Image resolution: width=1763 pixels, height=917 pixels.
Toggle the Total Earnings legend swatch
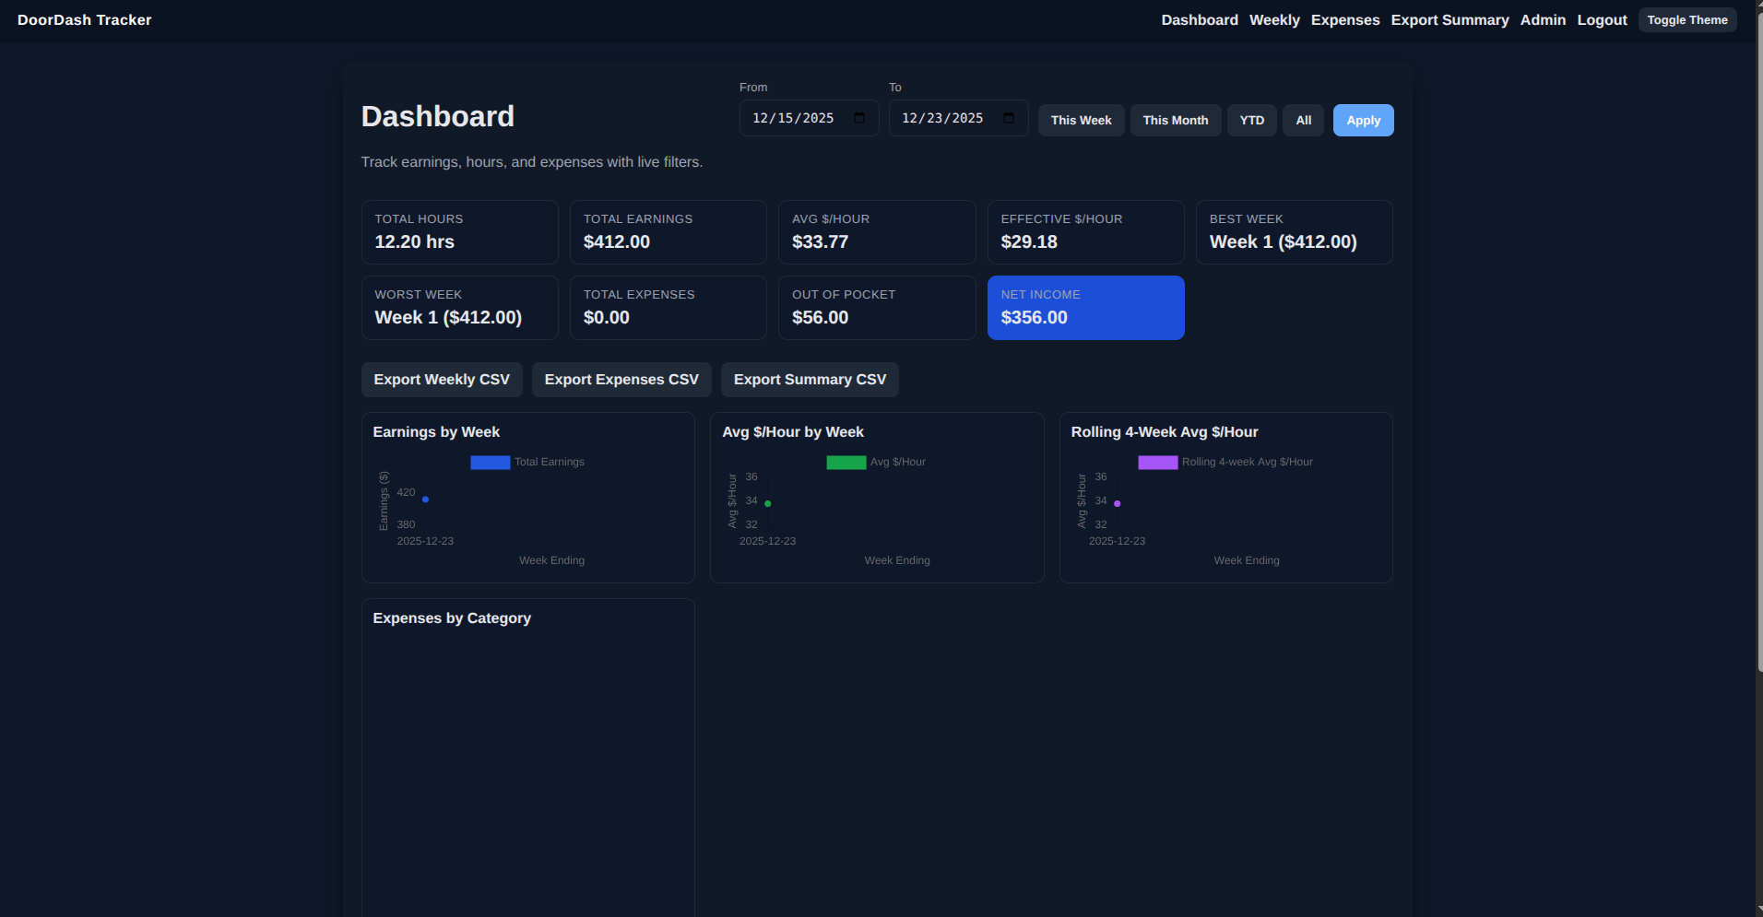(490, 462)
